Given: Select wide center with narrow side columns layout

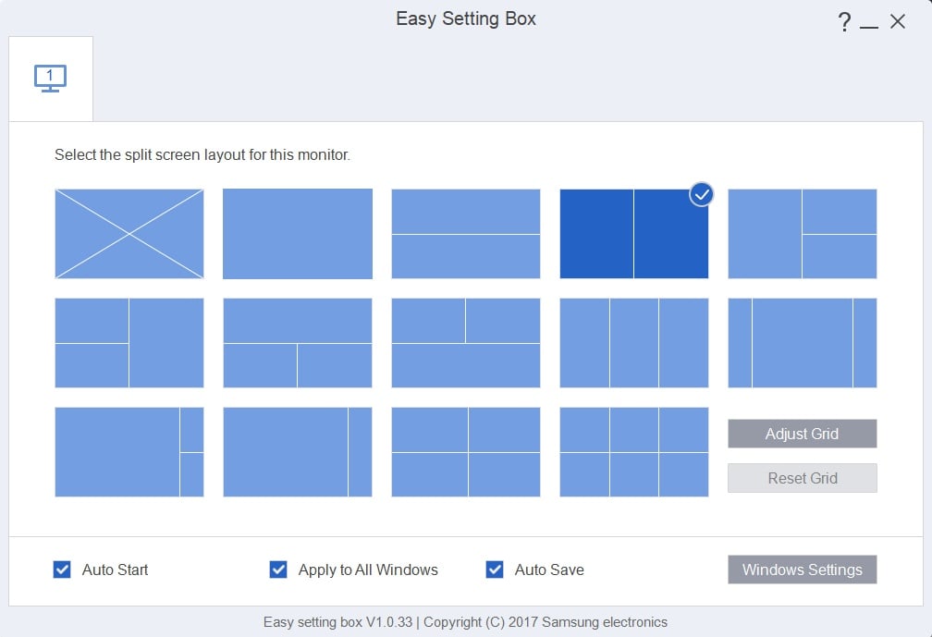Looking at the screenshot, I should [x=803, y=343].
